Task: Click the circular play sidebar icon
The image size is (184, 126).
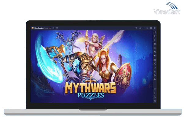Action: (x=155, y=52)
